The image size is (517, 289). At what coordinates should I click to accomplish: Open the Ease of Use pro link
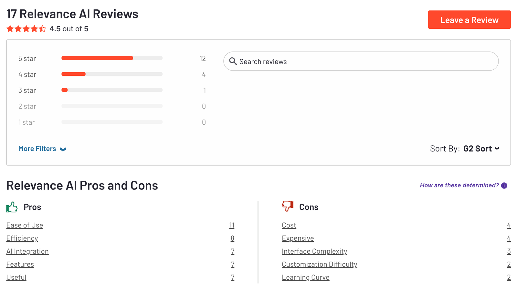(25, 226)
